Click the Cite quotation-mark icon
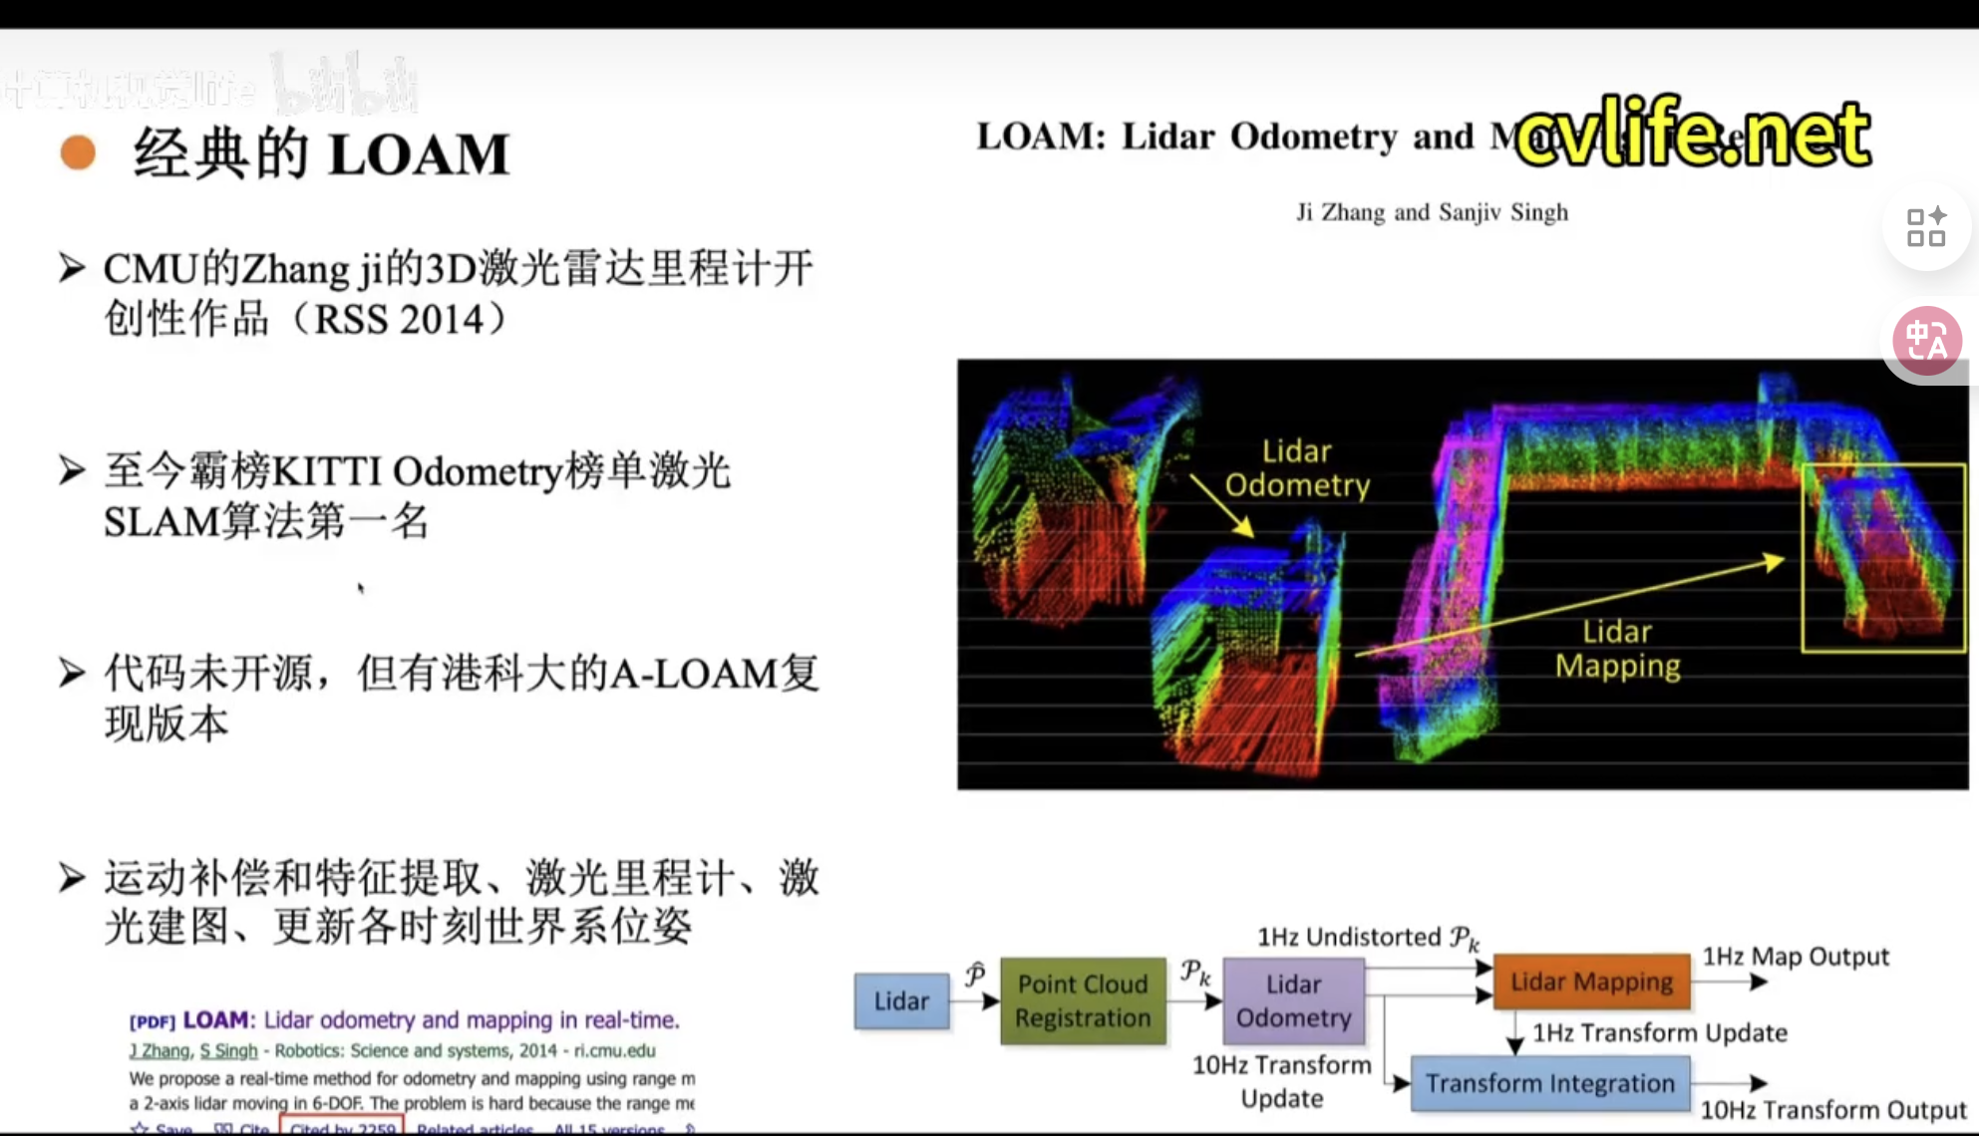This screenshot has height=1136, width=1979. click(224, 1127)
